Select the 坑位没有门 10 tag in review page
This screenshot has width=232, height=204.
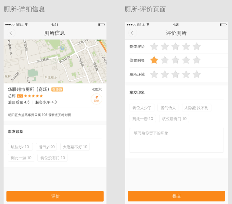(x=174, y=119)
